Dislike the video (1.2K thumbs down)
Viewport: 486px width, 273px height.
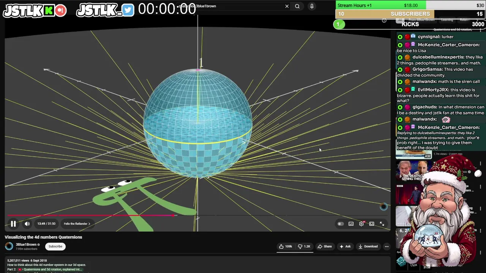[x=304, y=246]
